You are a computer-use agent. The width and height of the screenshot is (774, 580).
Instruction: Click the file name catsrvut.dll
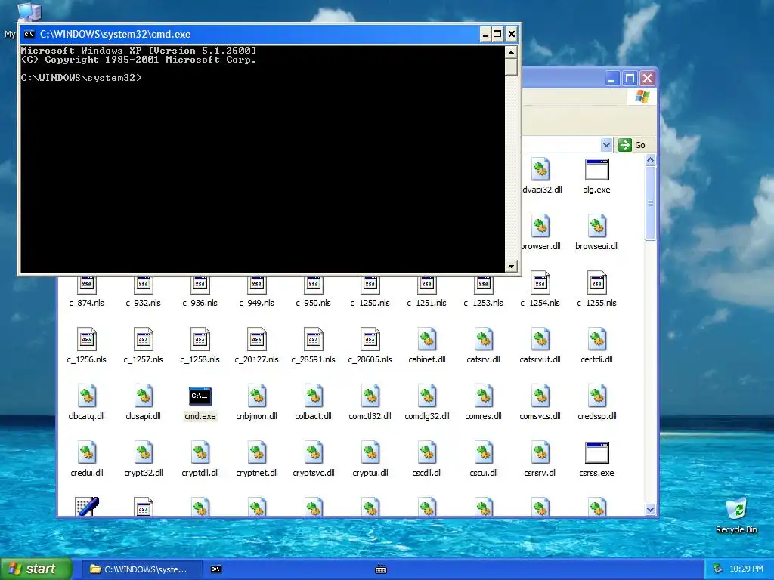tap(540, 359)
